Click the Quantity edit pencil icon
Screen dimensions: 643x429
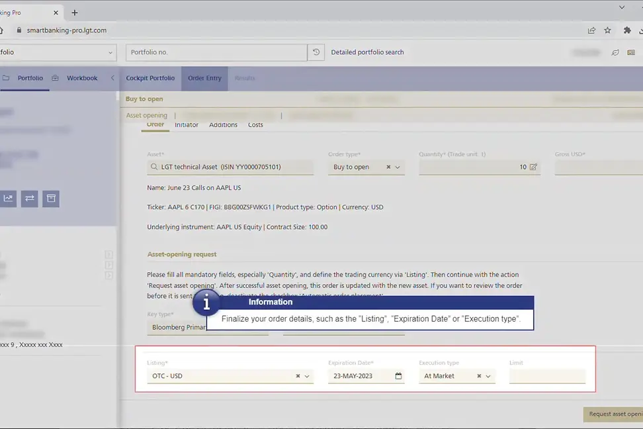click(x=533, y=167)
